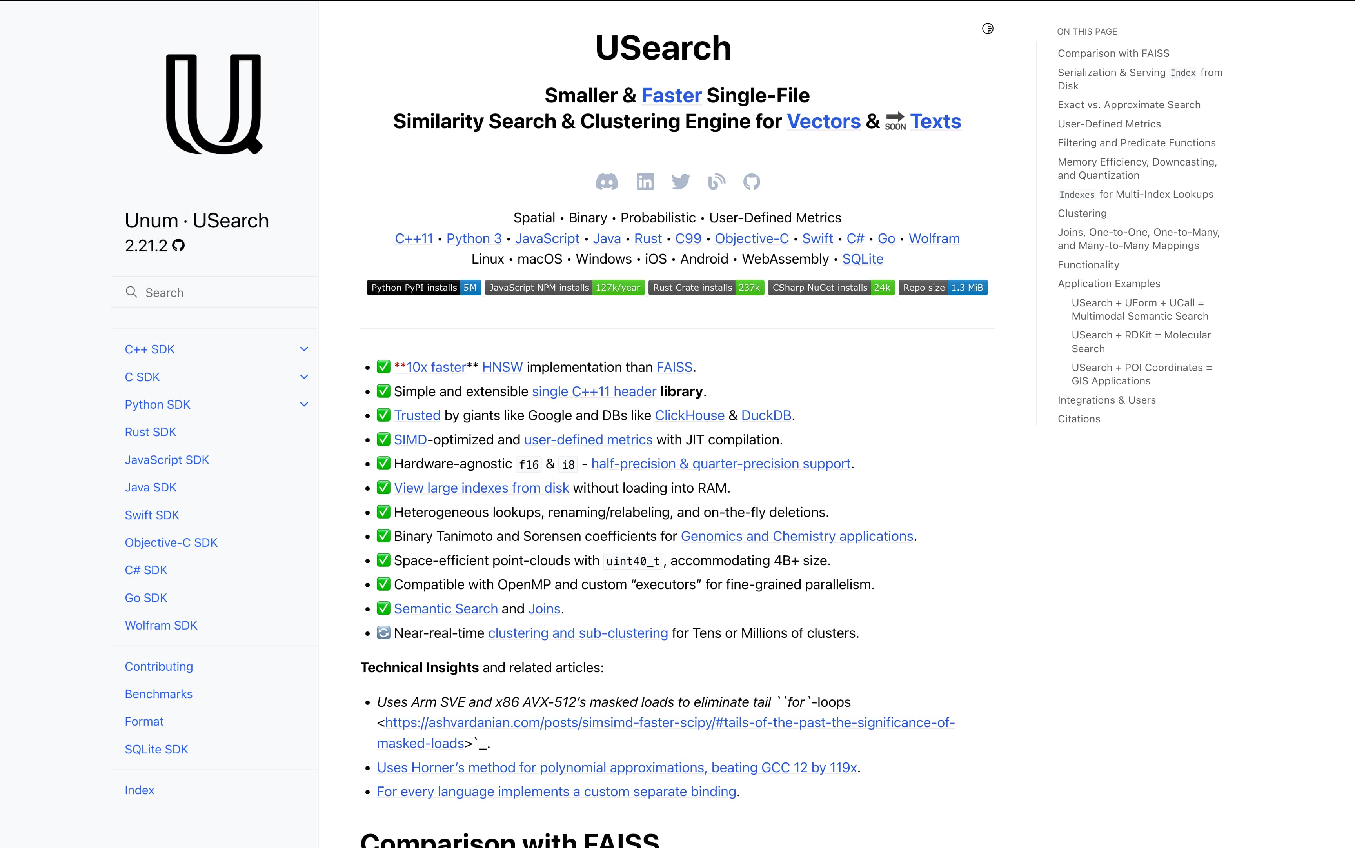The height and width of the screenshot is (848, 1355).
Task: Toggle dark mode with the contrast icon
Action: (x=988, y=28)
